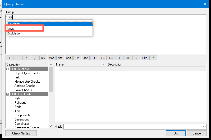Viewport: 211px width, 140px height.
Task: Insert the Like operator
Action: [x=145, y=58]
